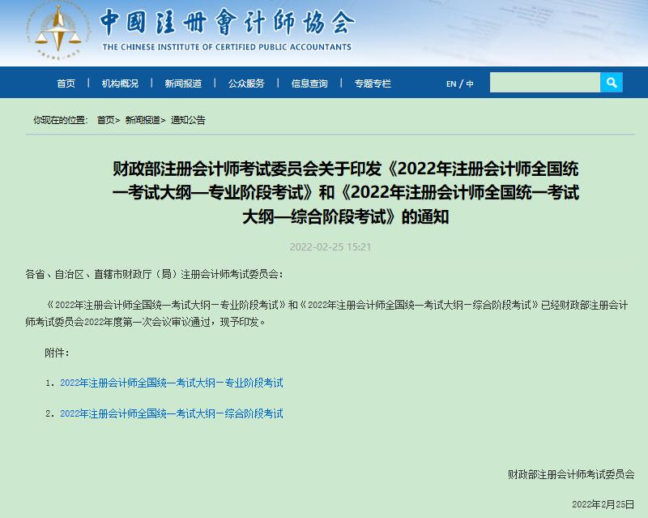Click the timestamp 2022-02-25 15:21
Screen dimensions: 648x518
coord(330,247)
